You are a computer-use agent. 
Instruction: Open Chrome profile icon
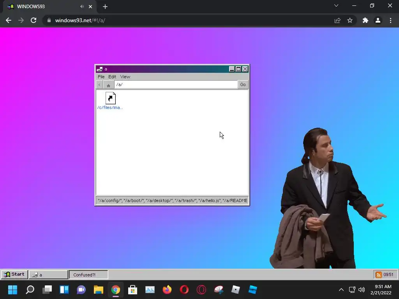coord(378,20)
